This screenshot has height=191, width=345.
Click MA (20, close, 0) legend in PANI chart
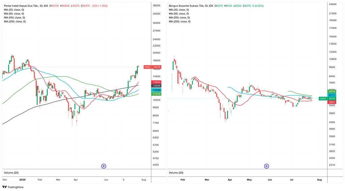pyautogui.click(x=14, y=10)
